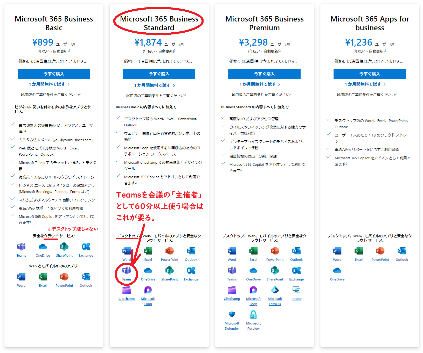Click the Microsoft Loop icon in Business Standard

coord(148,290)
